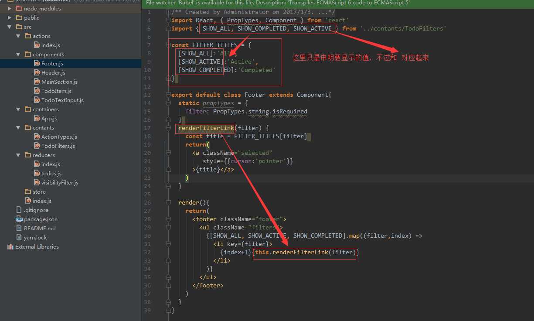Click the TodoTextInput.js file icon
The image size is (534, 321).
(37, 100)
